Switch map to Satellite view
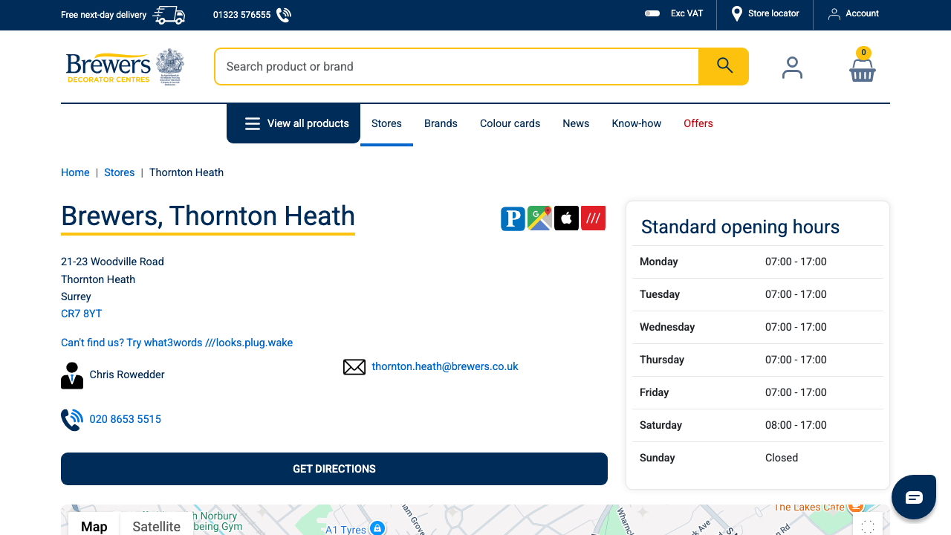951x535 pixels. pos(156,526)
